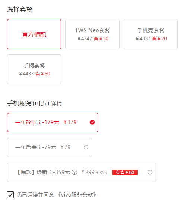
Task: Open the 《vivo服务条款》 link
Action: (77, 195)
